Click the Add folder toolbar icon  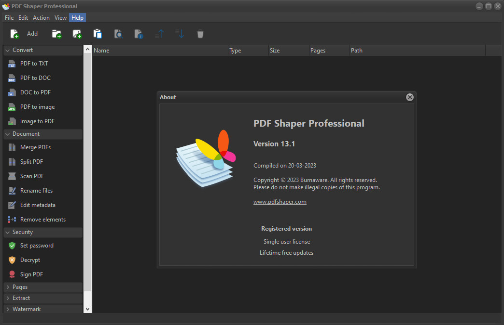pyautogui.click(x=56, y=34)
